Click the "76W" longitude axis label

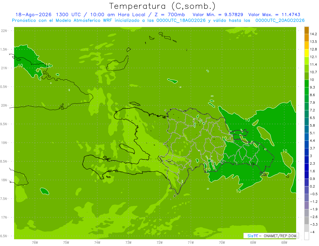tap(35, 243)
